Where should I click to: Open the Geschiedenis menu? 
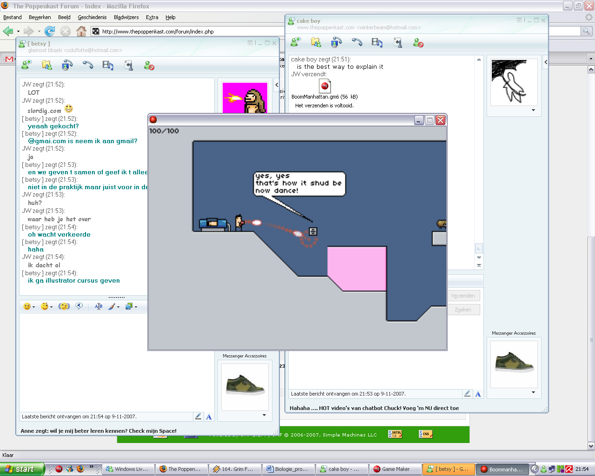point(92,17)
